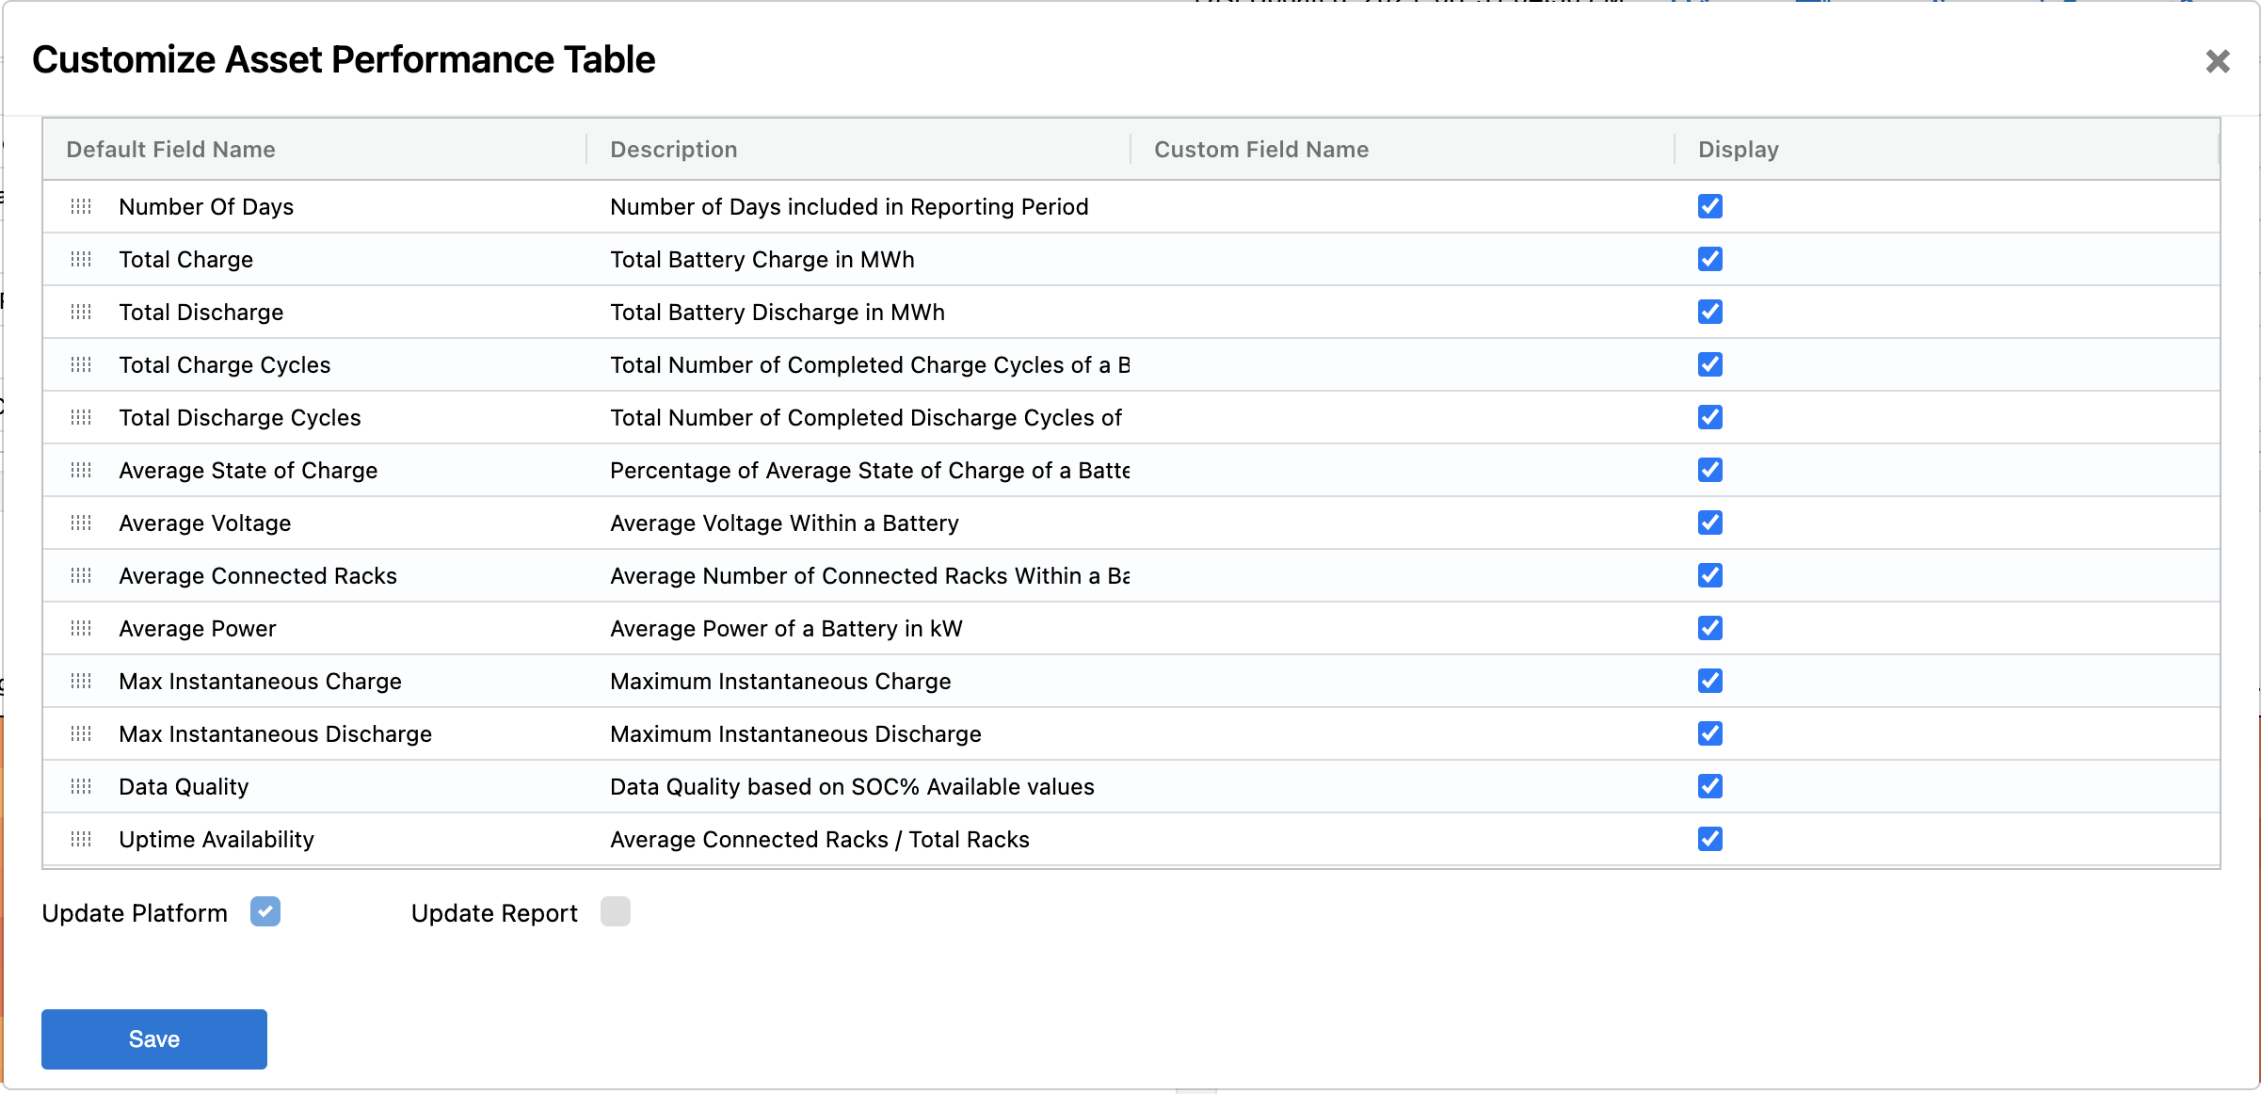Uncheck the Update Platform checkbox
Image resolution: width=2261 pixels, height=1094 pixels.
pos(265,911)
